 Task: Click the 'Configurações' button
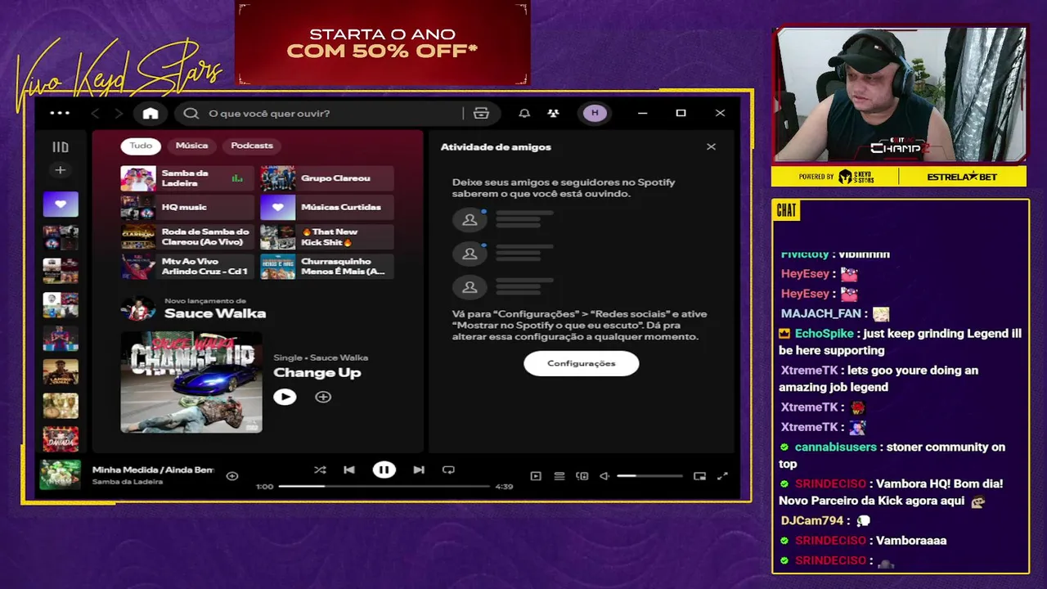point(582,363)
